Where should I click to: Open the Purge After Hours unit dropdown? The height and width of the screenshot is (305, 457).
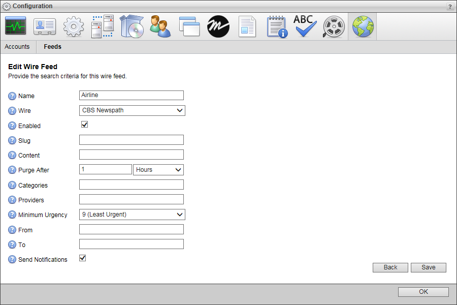point(158,170)
